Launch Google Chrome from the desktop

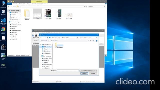3,30
